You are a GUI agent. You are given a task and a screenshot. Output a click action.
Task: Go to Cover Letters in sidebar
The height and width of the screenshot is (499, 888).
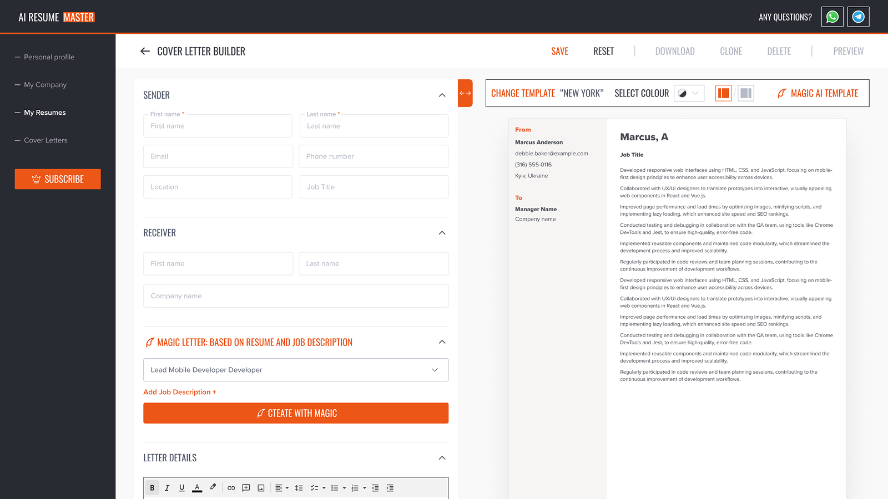click(46, 140)
